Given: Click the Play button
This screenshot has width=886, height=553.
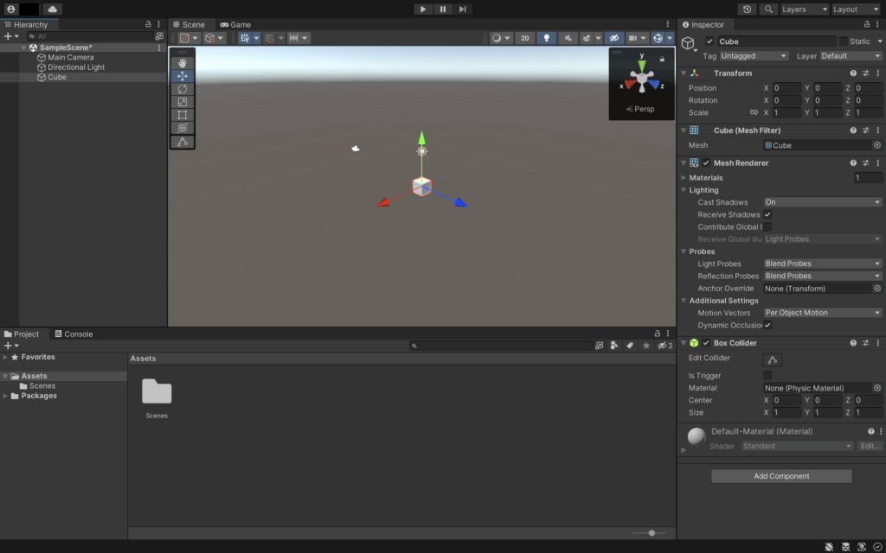Looking at the screenshot, I should pyautogui.click(x=422, y=9).
